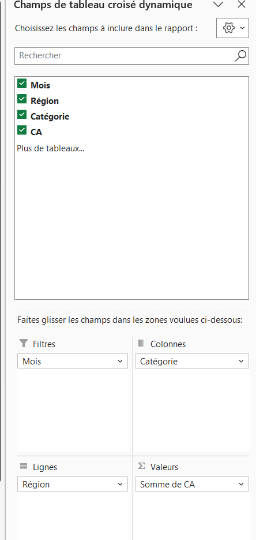Disable the CA field checkbox
The image size is (256, 540).
pyautogui.click(x=22, y=130)
